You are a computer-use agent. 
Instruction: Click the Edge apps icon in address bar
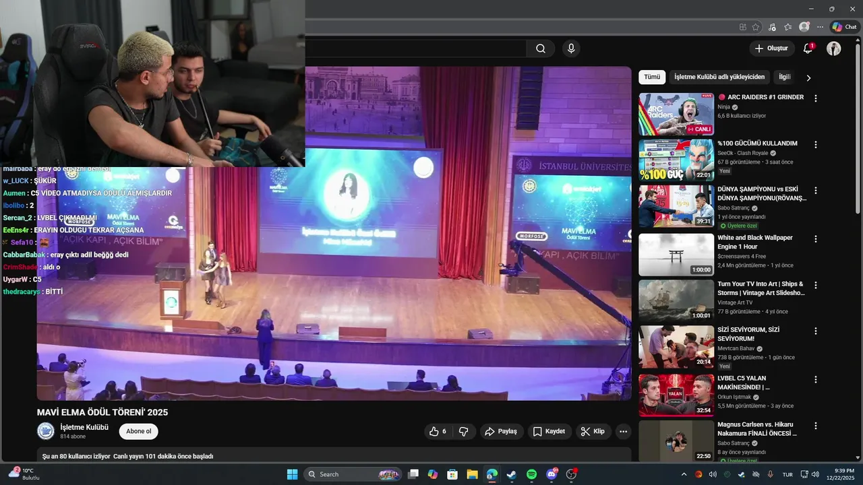pos(742,27)
